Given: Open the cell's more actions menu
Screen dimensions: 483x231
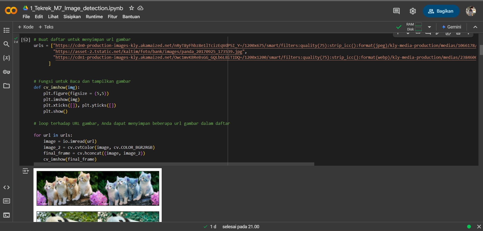Looking at the screenshot, I should (x=468, y=34).
